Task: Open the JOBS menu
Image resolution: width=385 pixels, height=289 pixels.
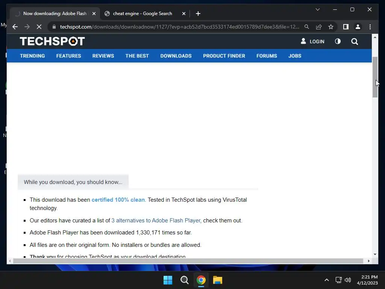Action: 295,56
